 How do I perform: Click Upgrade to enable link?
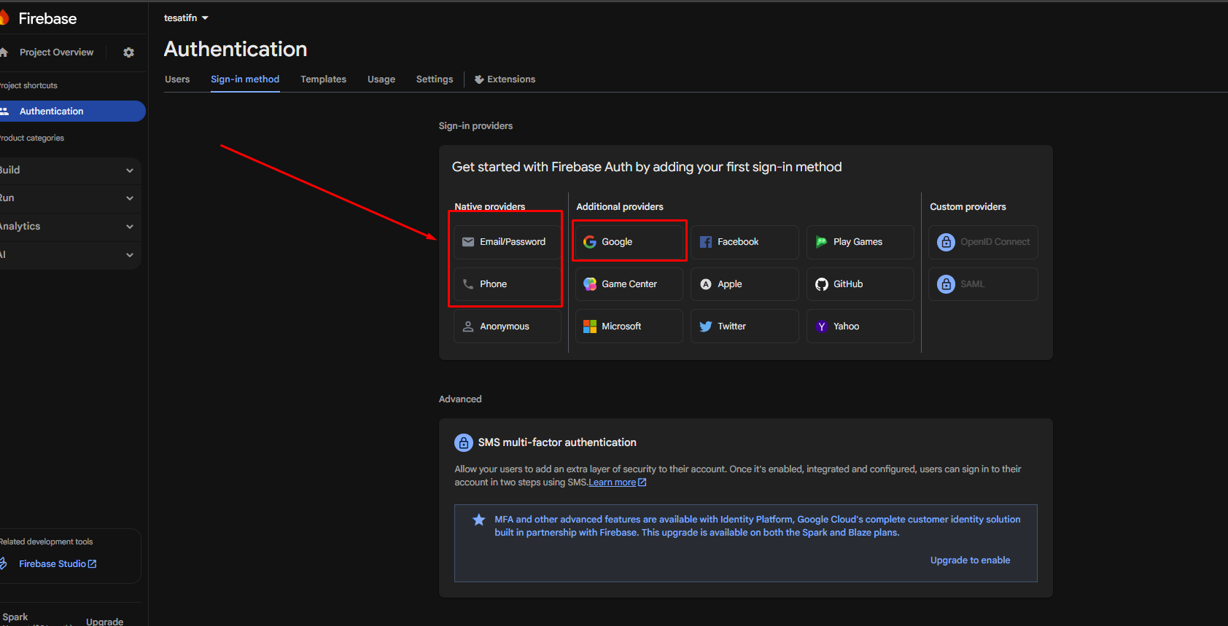tap(970, 560)
